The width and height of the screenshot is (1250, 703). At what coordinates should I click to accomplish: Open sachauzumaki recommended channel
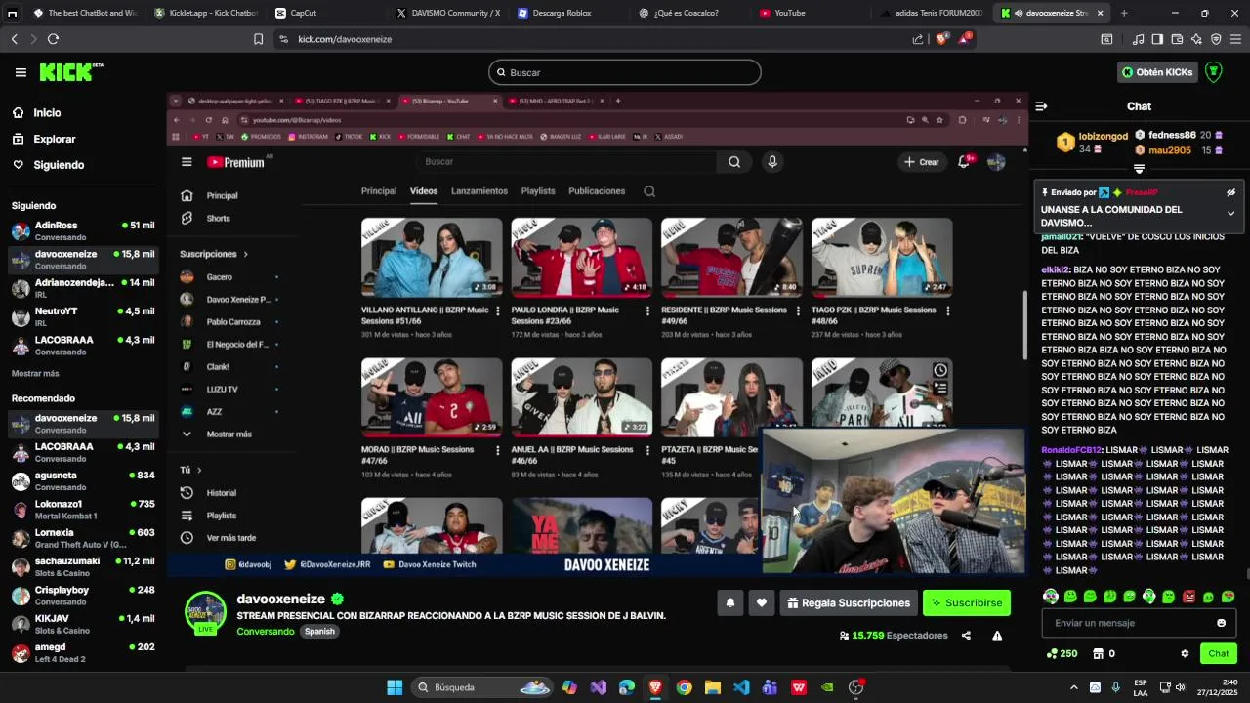pyautogui.click(x=83, y=566)
